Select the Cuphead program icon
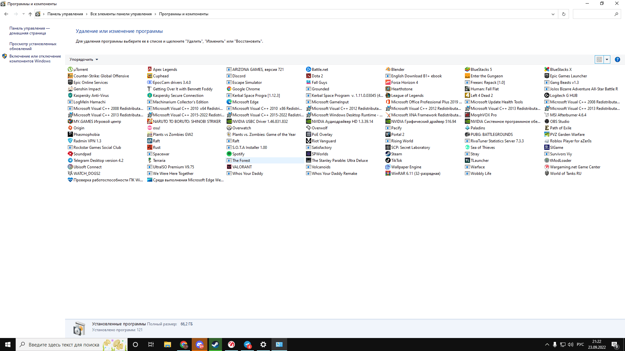The image size is (625, 351). pyautogui.click(x=149, y=76)
